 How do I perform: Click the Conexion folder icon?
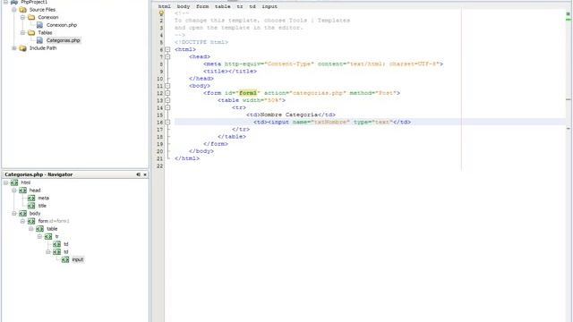31,17
